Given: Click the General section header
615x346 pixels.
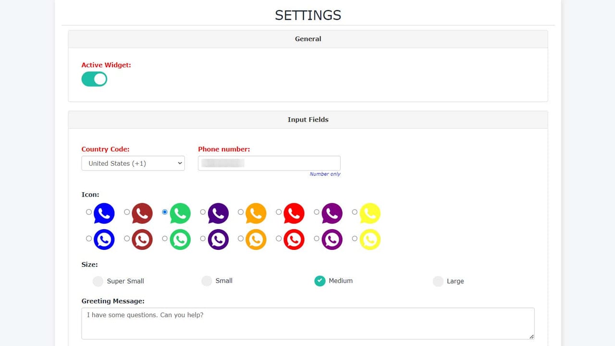Looking at the screenshot, I should click(x=308, y=39).
